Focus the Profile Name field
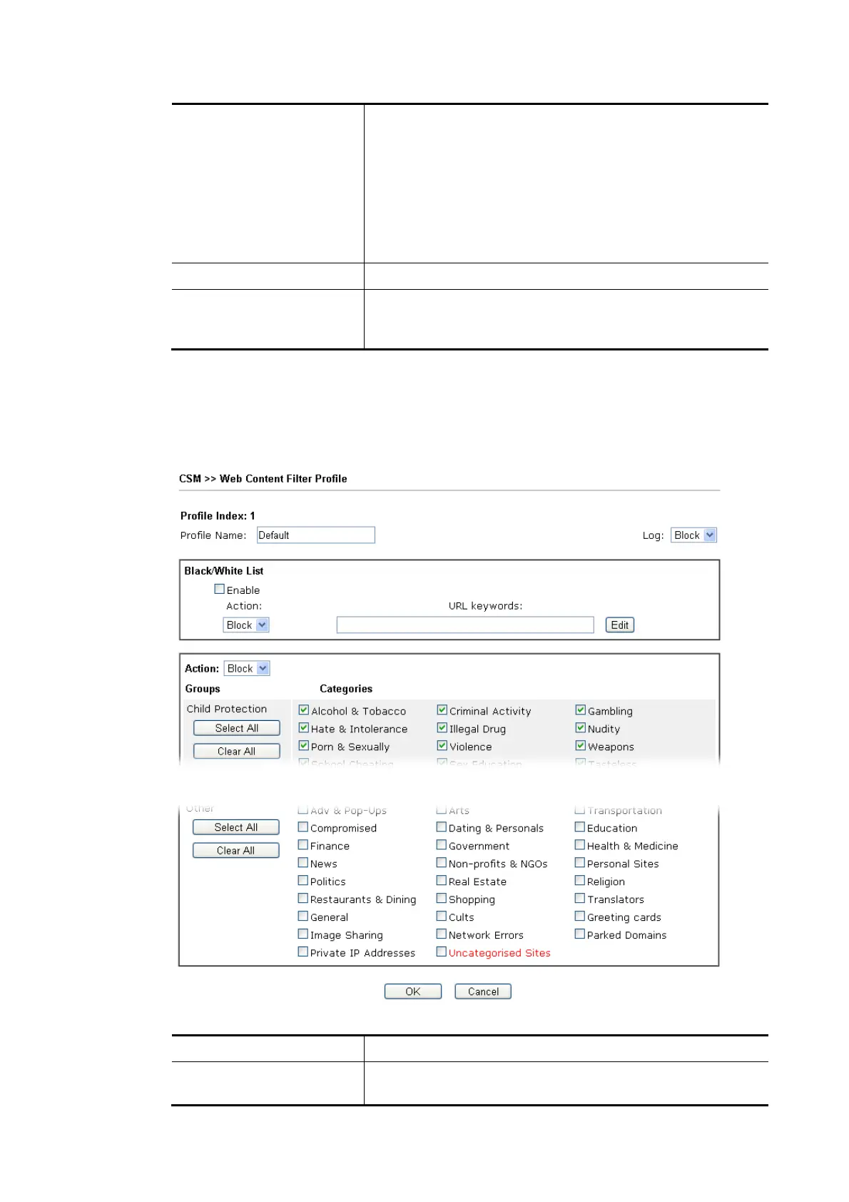Screen dimensions: 849x1202 click(316, 535)
